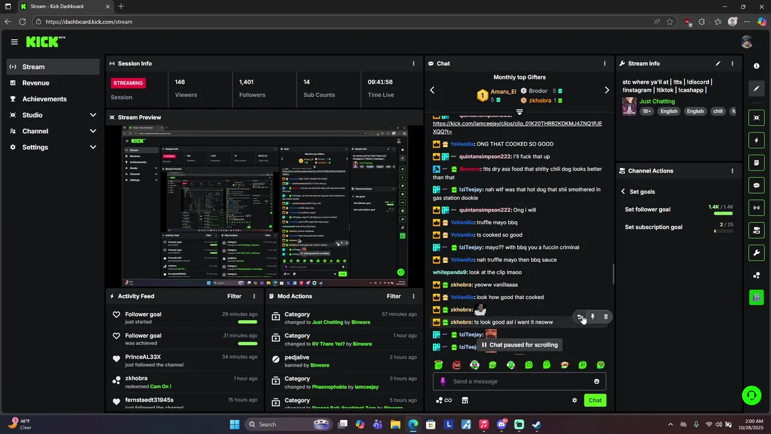Screen dimensions: 771x434
Task: Click the three-dots cluster icon in right sidebar
Action: [757, 275]
